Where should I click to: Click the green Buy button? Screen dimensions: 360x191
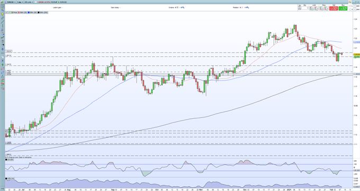tap(343, 8)
